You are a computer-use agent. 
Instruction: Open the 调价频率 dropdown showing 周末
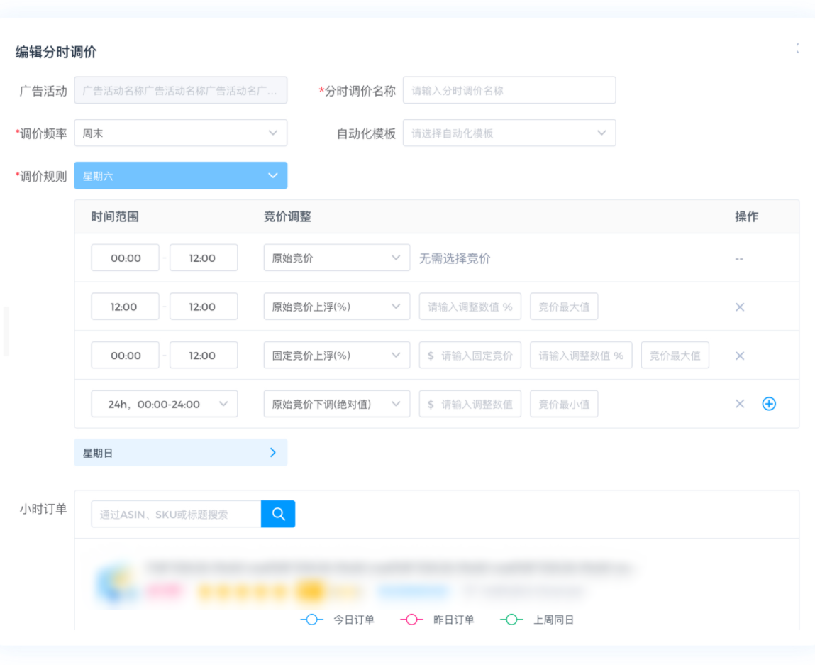point(180,133)
